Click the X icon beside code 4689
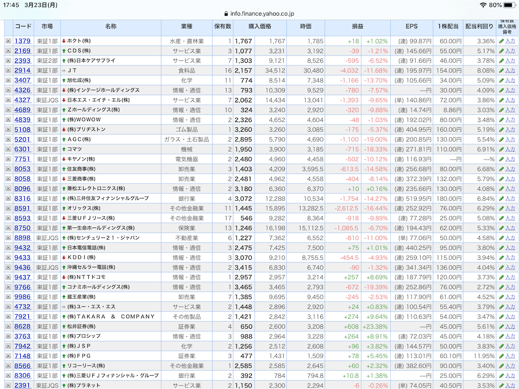The height and width of the screenshot is (389, 519). [8, 110]
